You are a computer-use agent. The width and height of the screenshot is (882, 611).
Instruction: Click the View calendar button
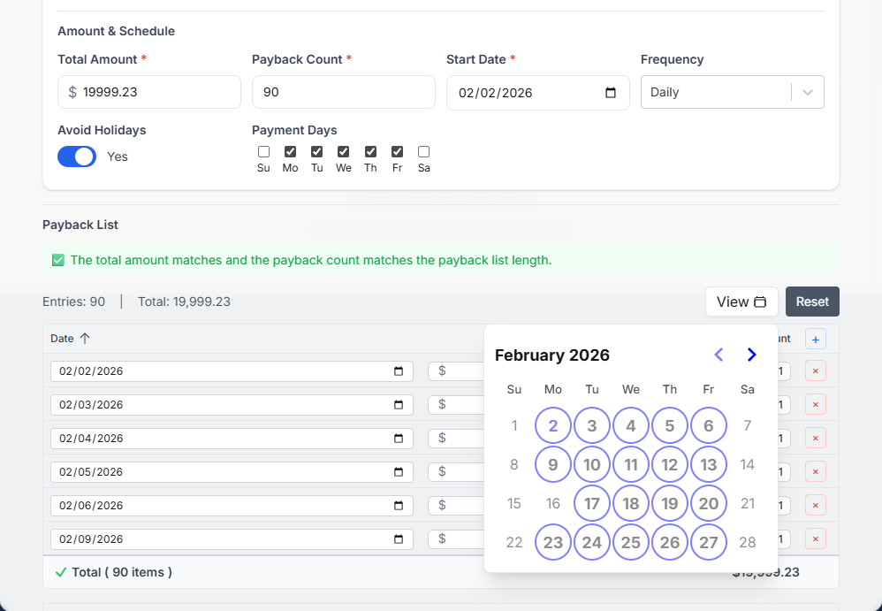pos(741,302)
